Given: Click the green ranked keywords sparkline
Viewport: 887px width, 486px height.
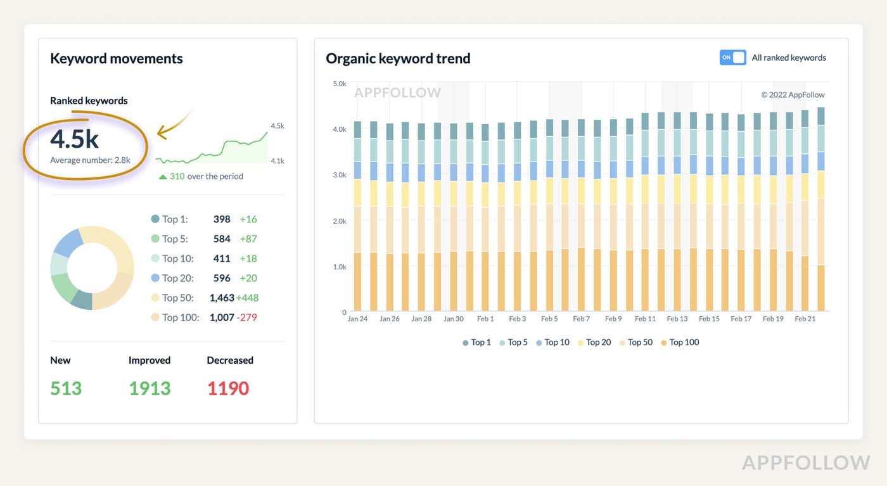Looking at the screenshot, I should [x=212, y=150].
